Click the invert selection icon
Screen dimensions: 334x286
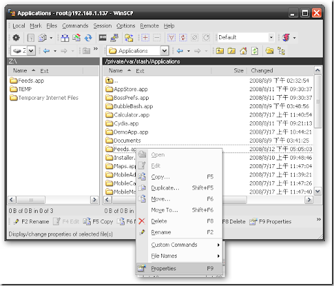(183, 38)
